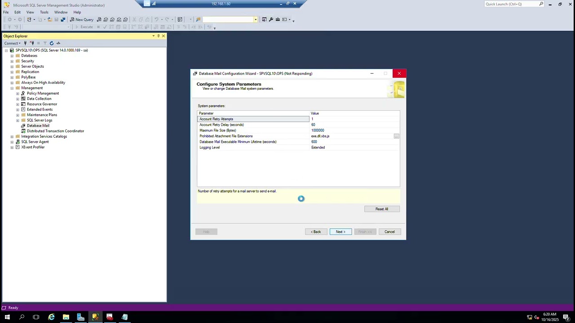Click the Back button in wizard

316,232
